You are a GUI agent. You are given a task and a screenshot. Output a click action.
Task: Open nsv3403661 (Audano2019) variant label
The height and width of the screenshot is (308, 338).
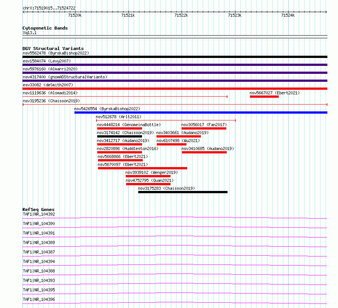point(182,133)
